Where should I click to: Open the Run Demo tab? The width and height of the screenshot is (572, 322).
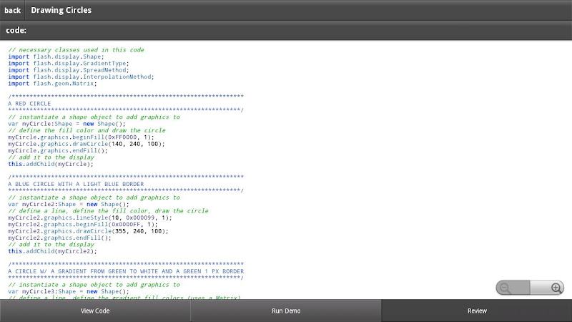[286, 311]
